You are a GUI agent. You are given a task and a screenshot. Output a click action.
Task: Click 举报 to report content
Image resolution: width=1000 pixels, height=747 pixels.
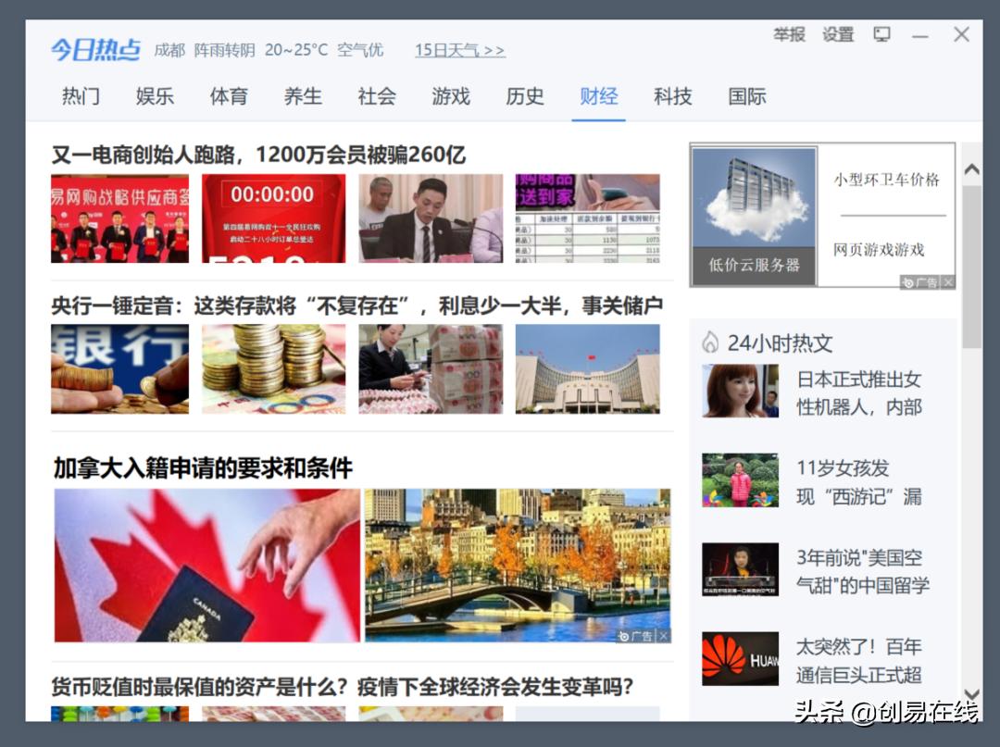point(790,34)
